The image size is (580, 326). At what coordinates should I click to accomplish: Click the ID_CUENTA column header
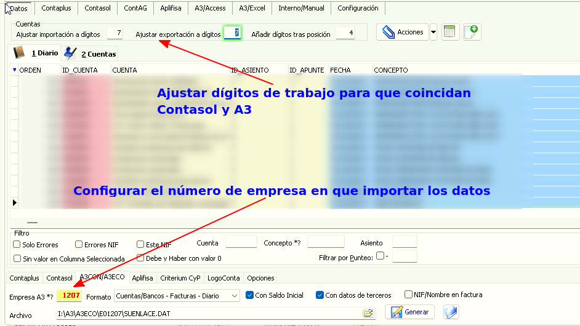coord(86,70)
